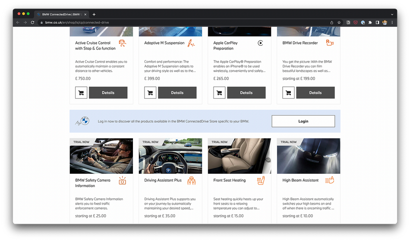This screenshot has height=241, width=410.
Task: Click the Adaptive M Suspension title
Action: (x=164, y=43)
